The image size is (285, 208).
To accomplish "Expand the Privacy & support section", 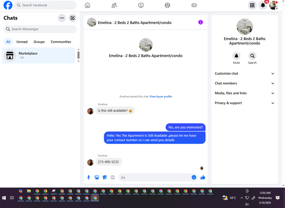I will (x=245, y=103).
